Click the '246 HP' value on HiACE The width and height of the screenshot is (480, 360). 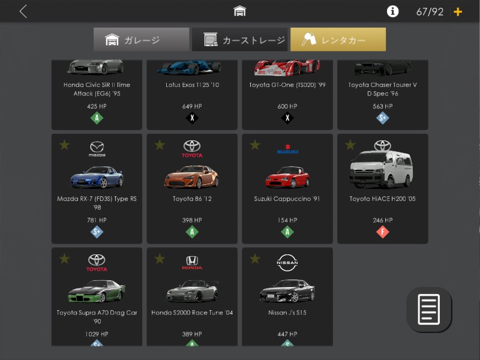[382, 220]
